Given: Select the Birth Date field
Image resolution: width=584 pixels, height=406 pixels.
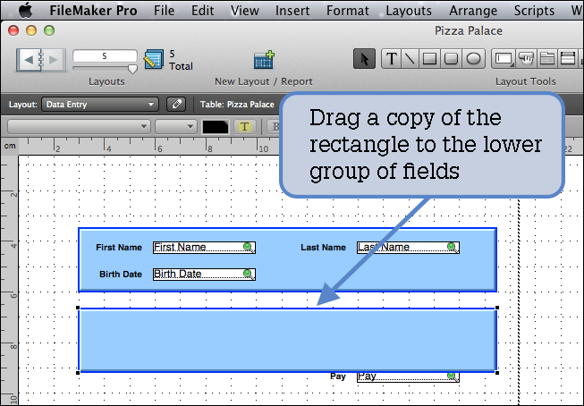Looking at the screenshot, I should (204, 275).
